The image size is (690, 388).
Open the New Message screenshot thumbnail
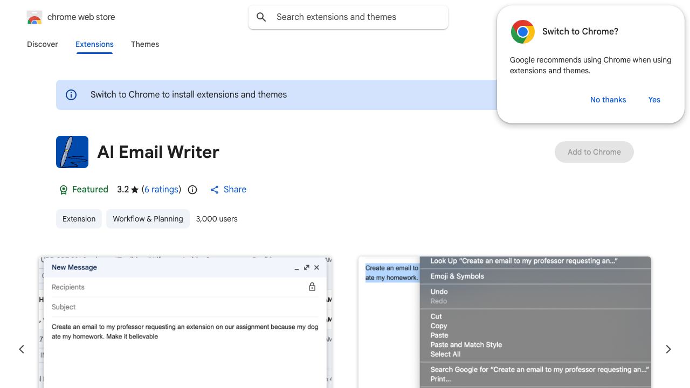tap(185, 322)
